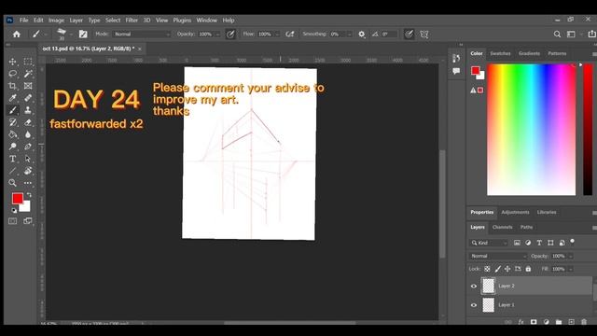Select the History Brush tool
597x336 pixels.
[x=12, y=122]
